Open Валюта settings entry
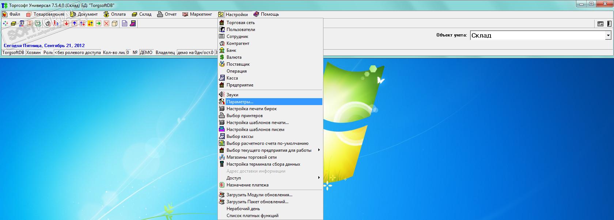The width and height of the screenshot is (614, 220). click(x=270, y=57)
